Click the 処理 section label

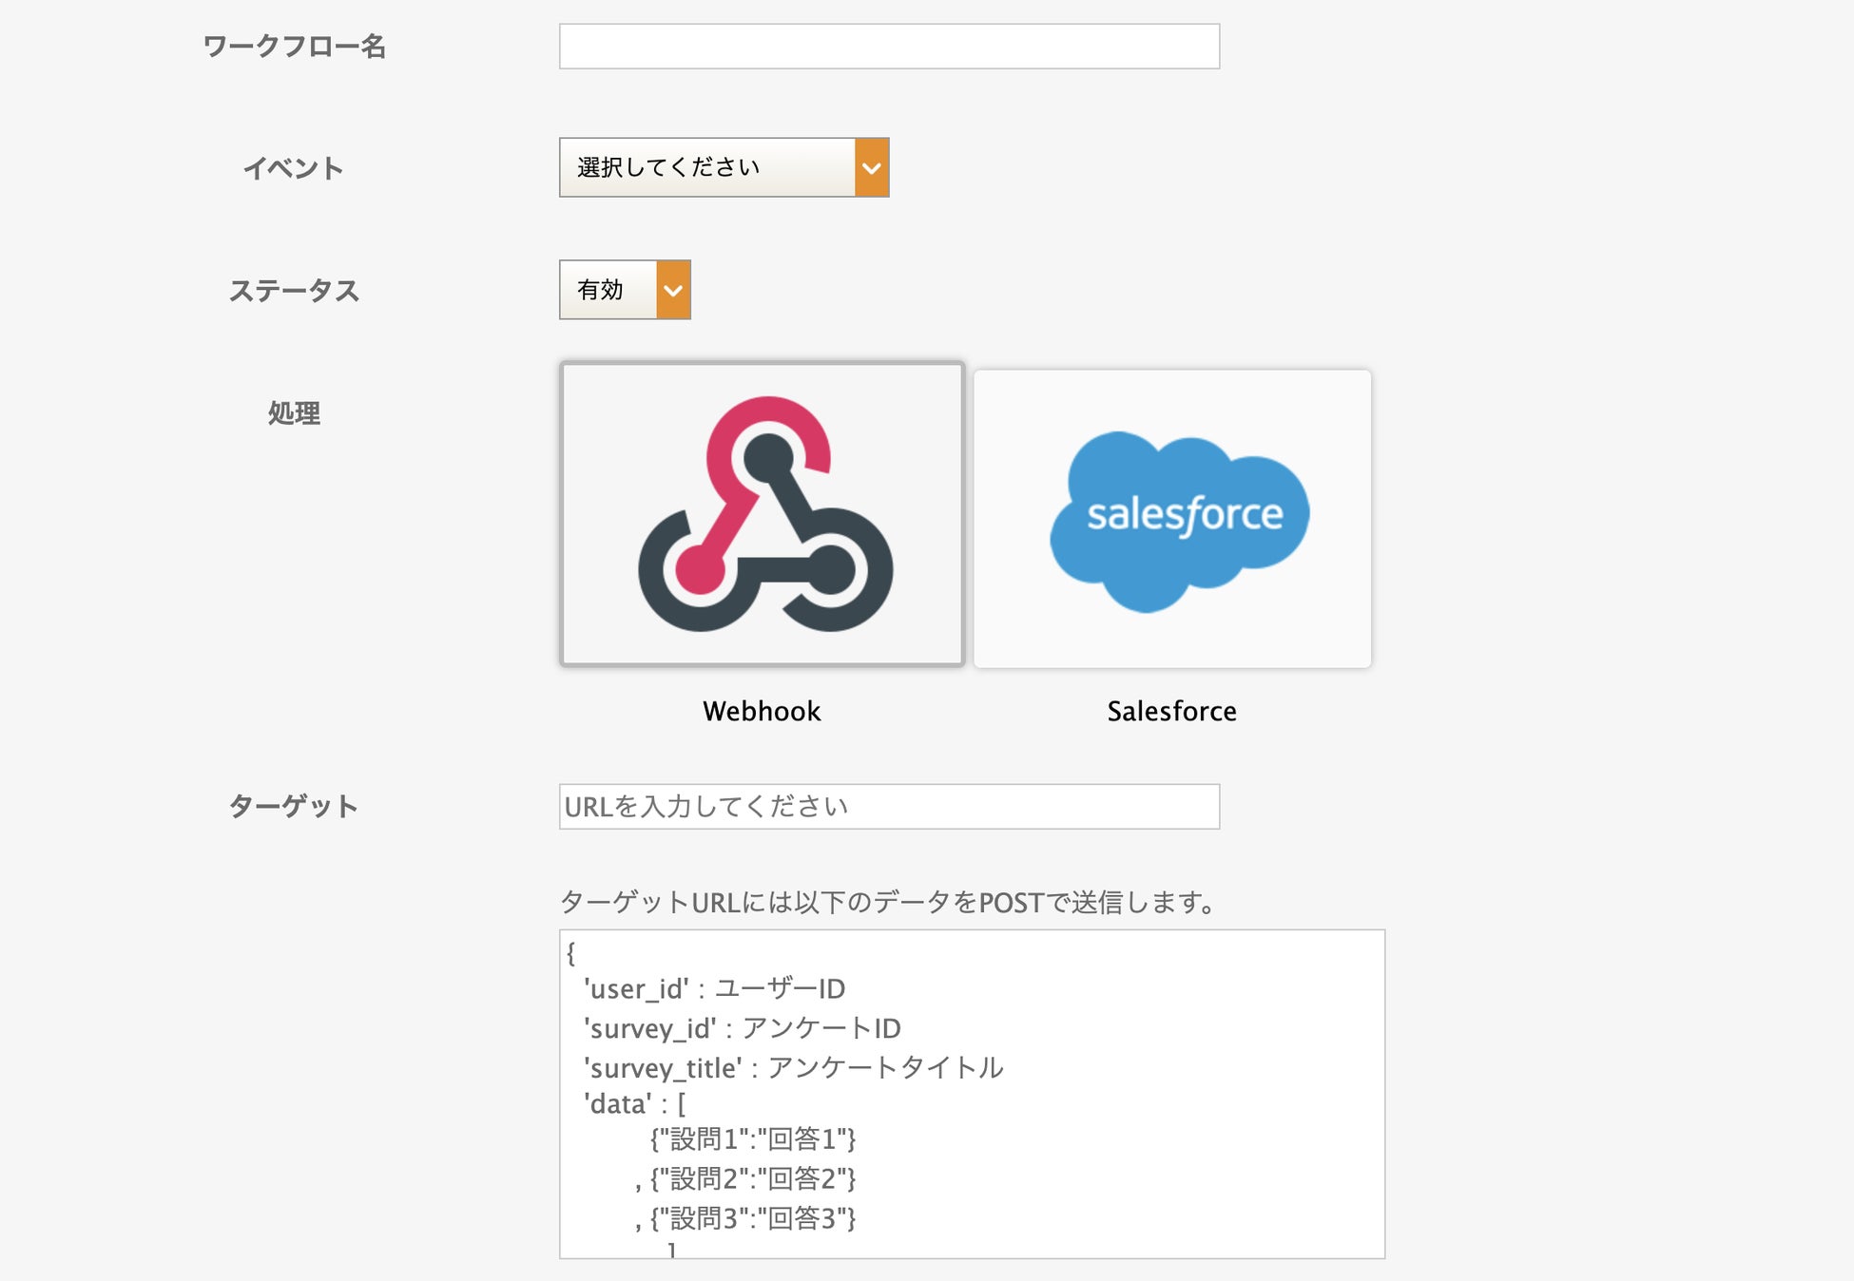[294, 413]
